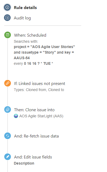Select the When: Scheduled trigger step

tap(30, 35)
